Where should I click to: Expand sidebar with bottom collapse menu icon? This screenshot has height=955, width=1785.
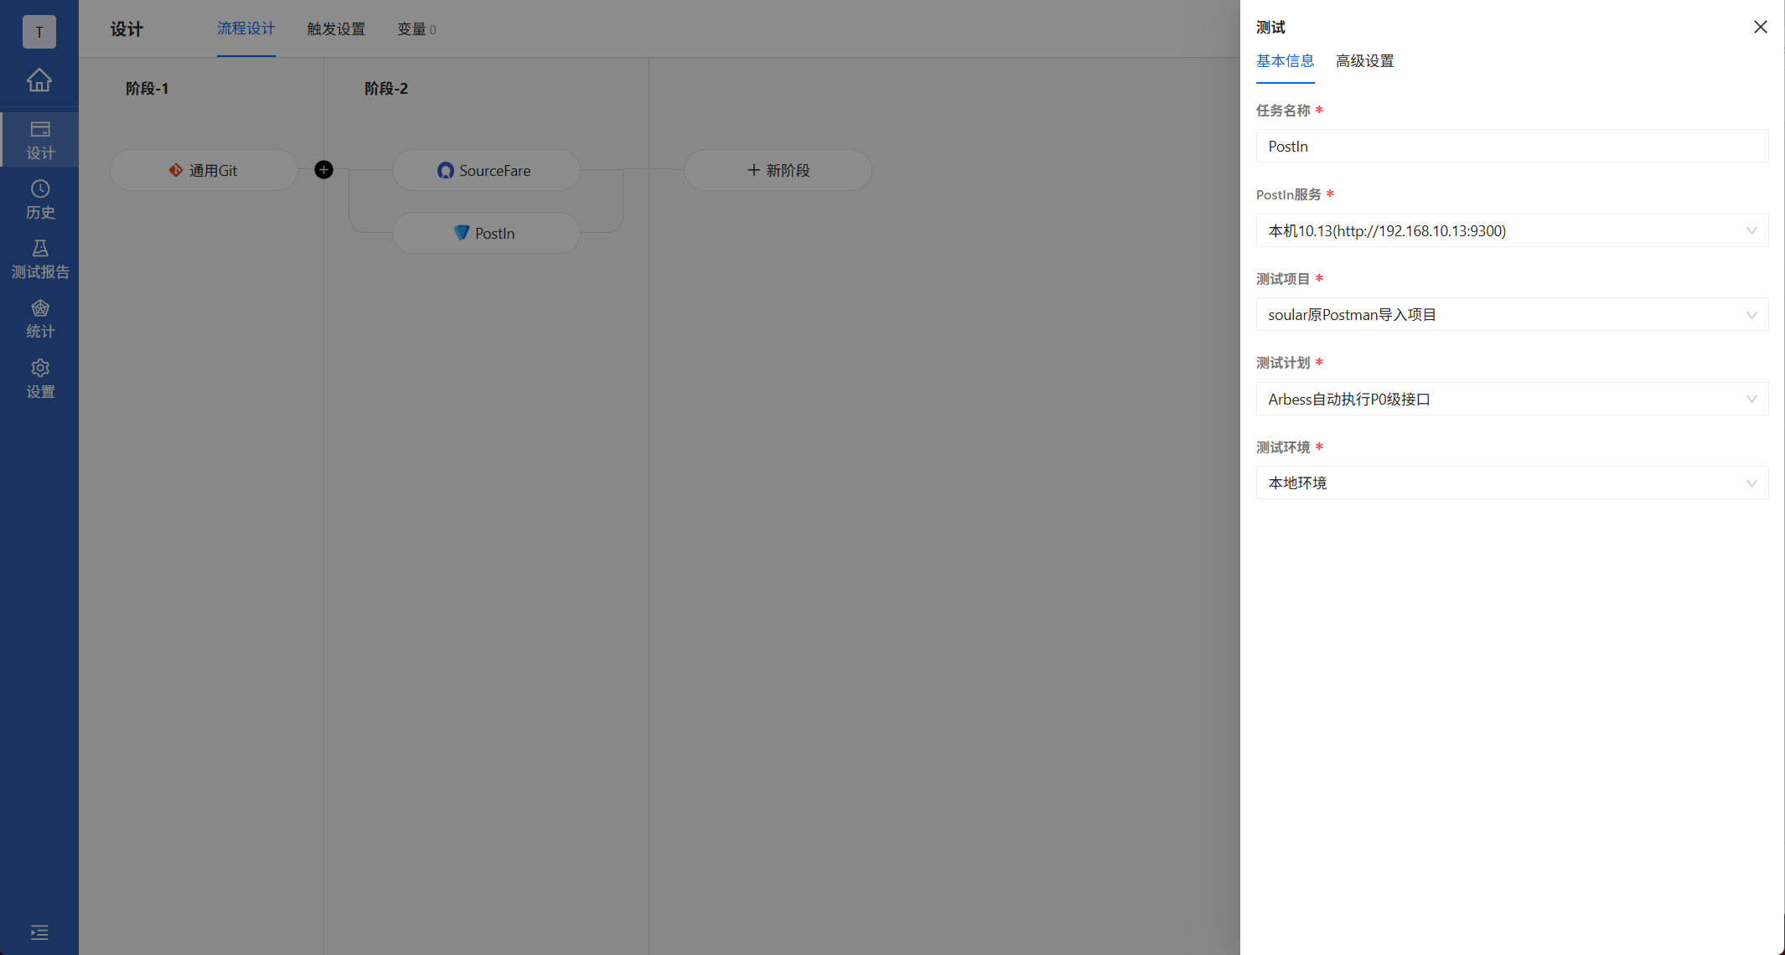pyautogui.click(x=39, y=932)
